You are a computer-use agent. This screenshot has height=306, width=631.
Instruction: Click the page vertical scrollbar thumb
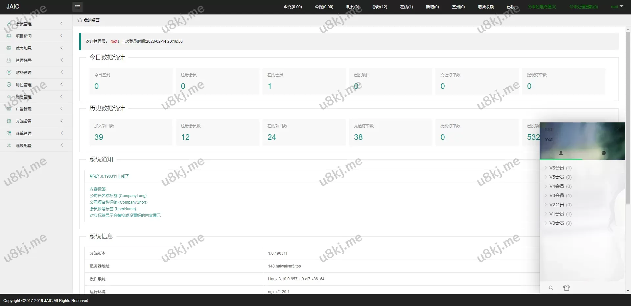point(628,115)
